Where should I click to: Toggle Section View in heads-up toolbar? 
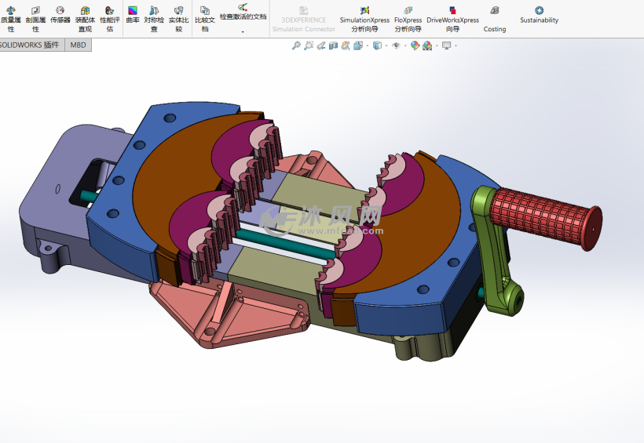[334, 46]
